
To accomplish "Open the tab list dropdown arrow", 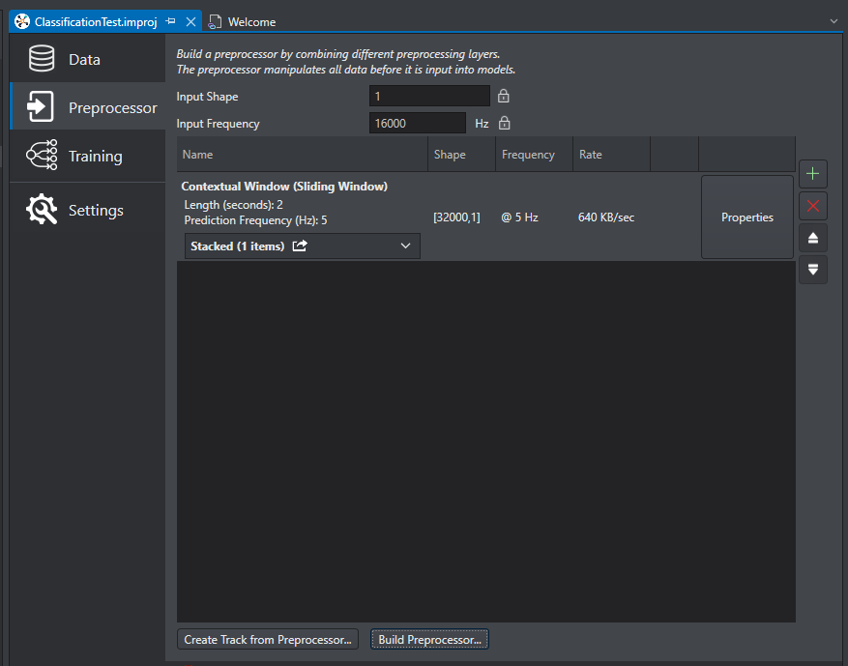I will pos(833,20).
